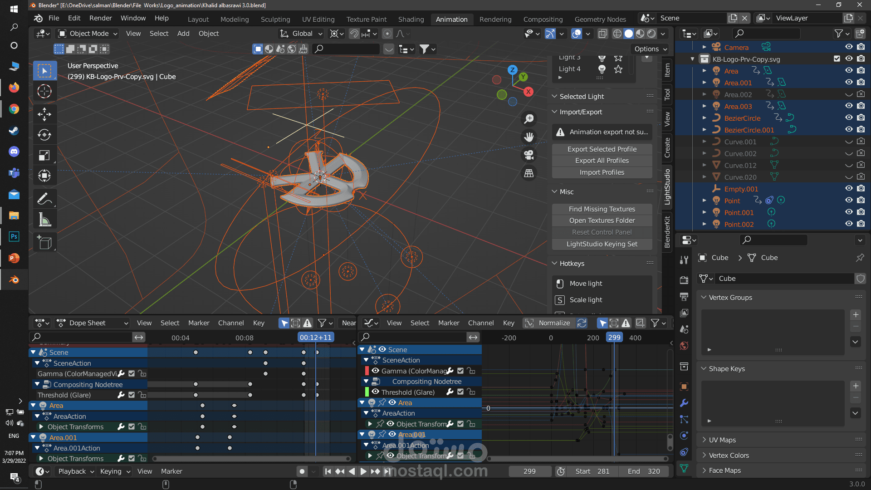Screen dimensions: 871x490
Task: Hide Camera in outliner via eye icon
Action: click(849, 47)
